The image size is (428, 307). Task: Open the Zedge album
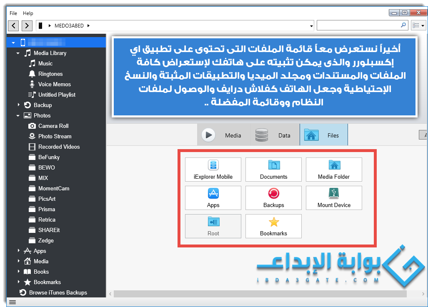(x=46, y=240)
